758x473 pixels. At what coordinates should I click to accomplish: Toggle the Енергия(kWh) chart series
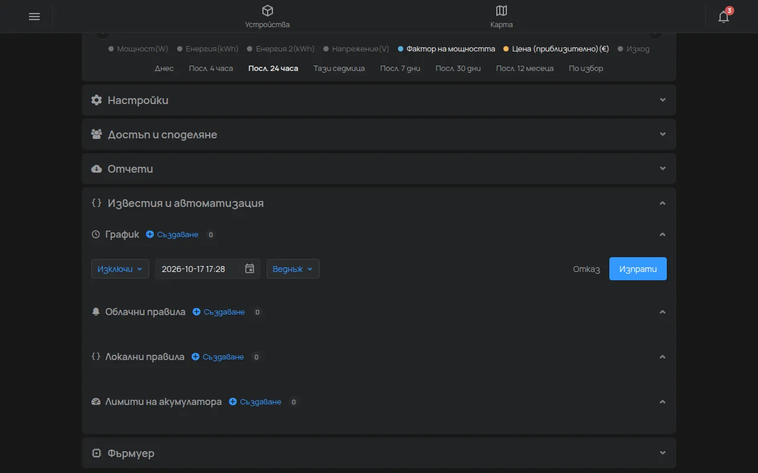click(x=208, y=49)
